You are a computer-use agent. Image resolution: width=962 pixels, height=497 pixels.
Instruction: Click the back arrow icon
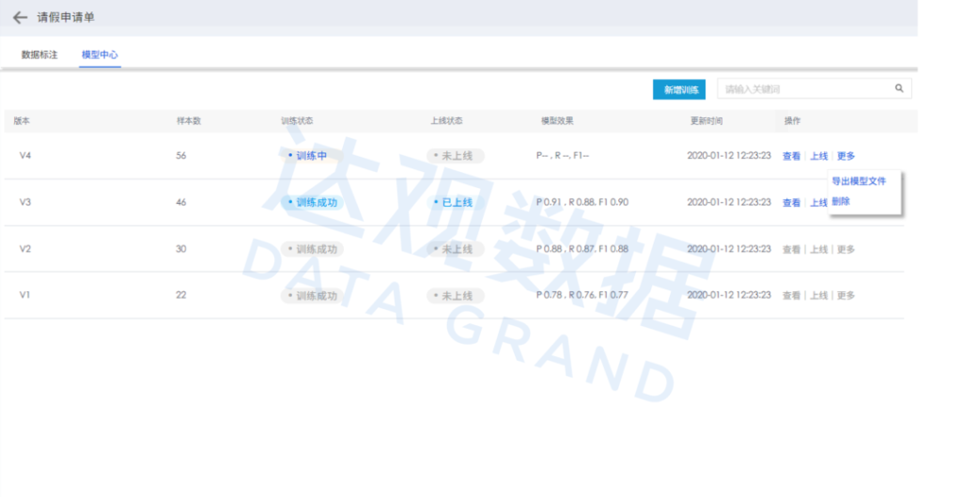[x=20, y=18]
